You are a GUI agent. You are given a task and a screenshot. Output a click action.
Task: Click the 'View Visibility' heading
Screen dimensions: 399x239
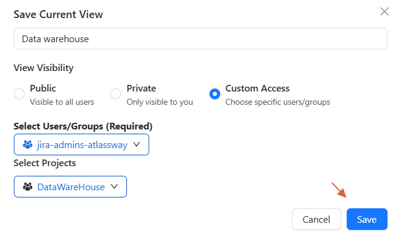43,68
